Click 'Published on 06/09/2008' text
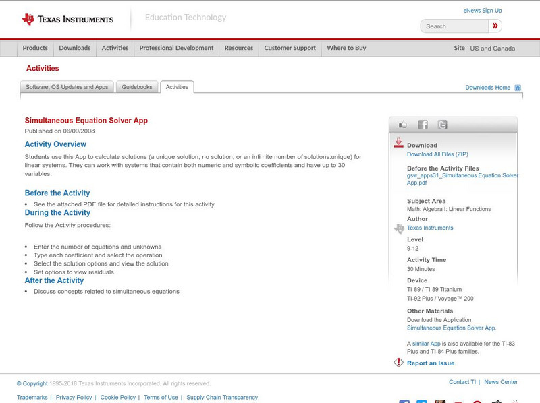This screenshot has width=540, height=403. coord(59,131)
